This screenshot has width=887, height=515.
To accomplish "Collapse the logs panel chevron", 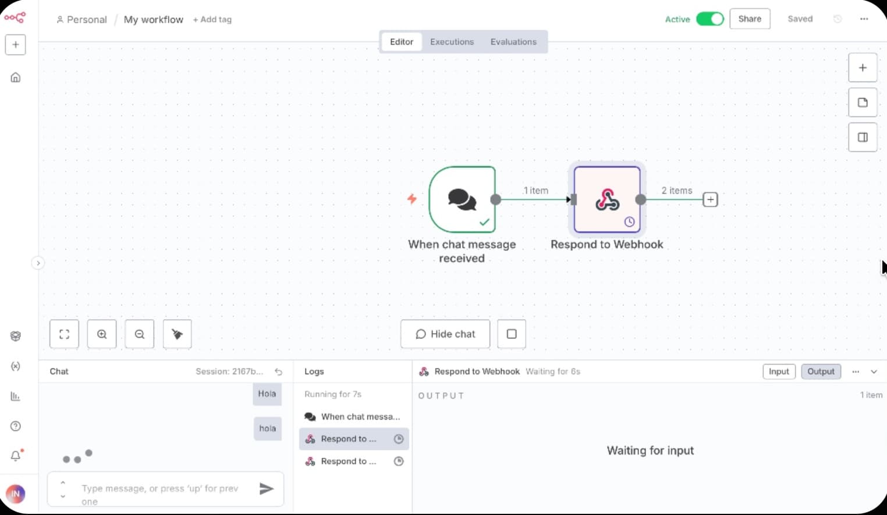I will coord(874,372).
